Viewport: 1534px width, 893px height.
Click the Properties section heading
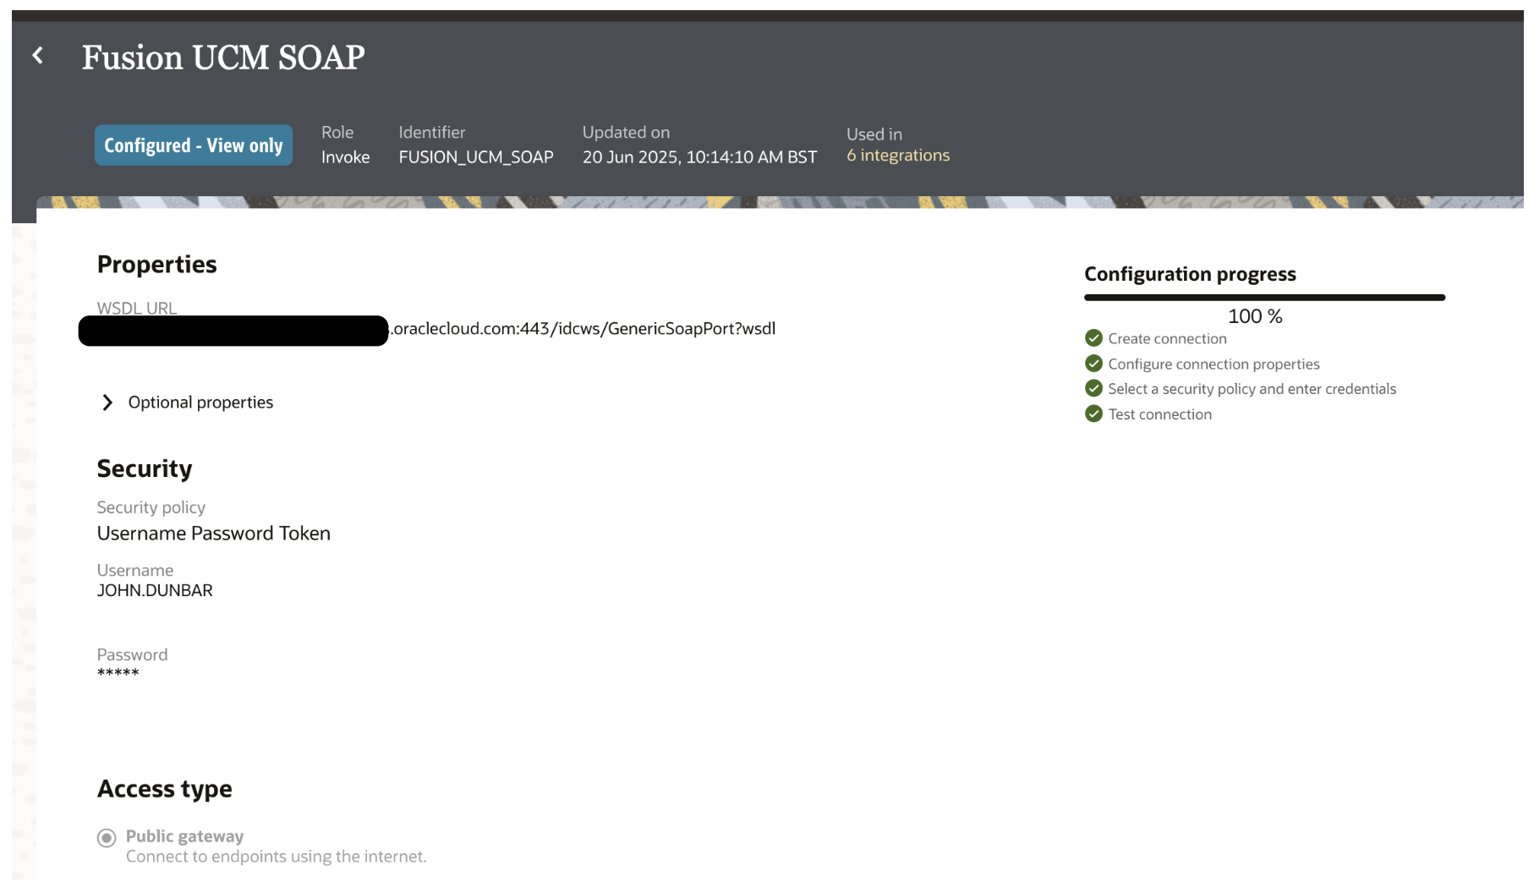tap(156, 265)
